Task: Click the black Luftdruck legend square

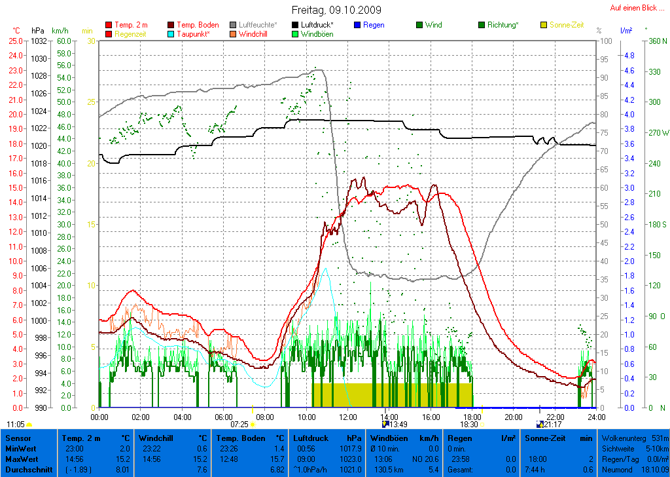Action: [x=295, y=25]
